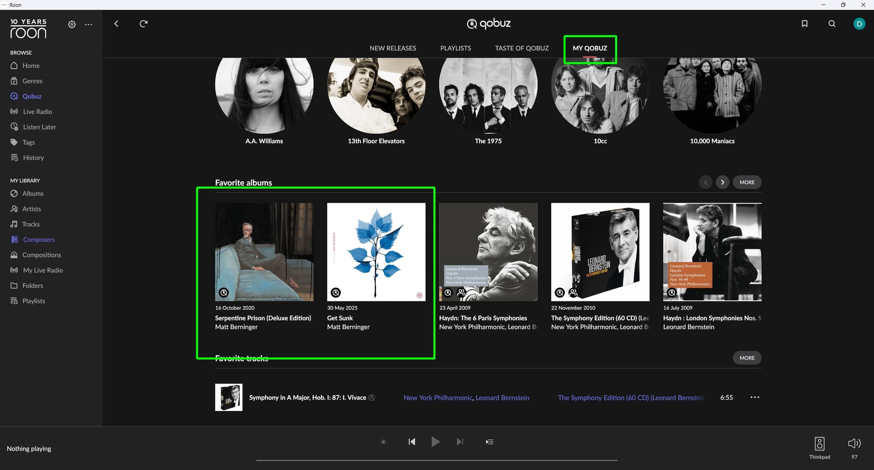Click performers icon on Symphony Edition cover
Viewport: 874px width, 470px height.
(573, 293)
